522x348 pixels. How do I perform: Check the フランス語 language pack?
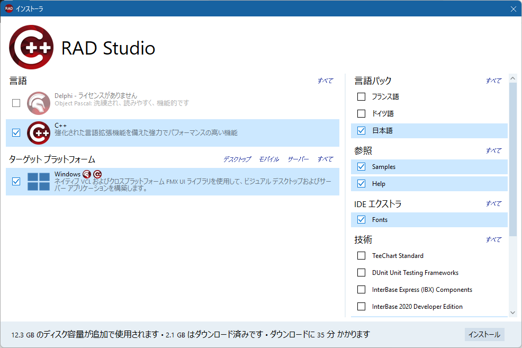click(x=361, y=96)
